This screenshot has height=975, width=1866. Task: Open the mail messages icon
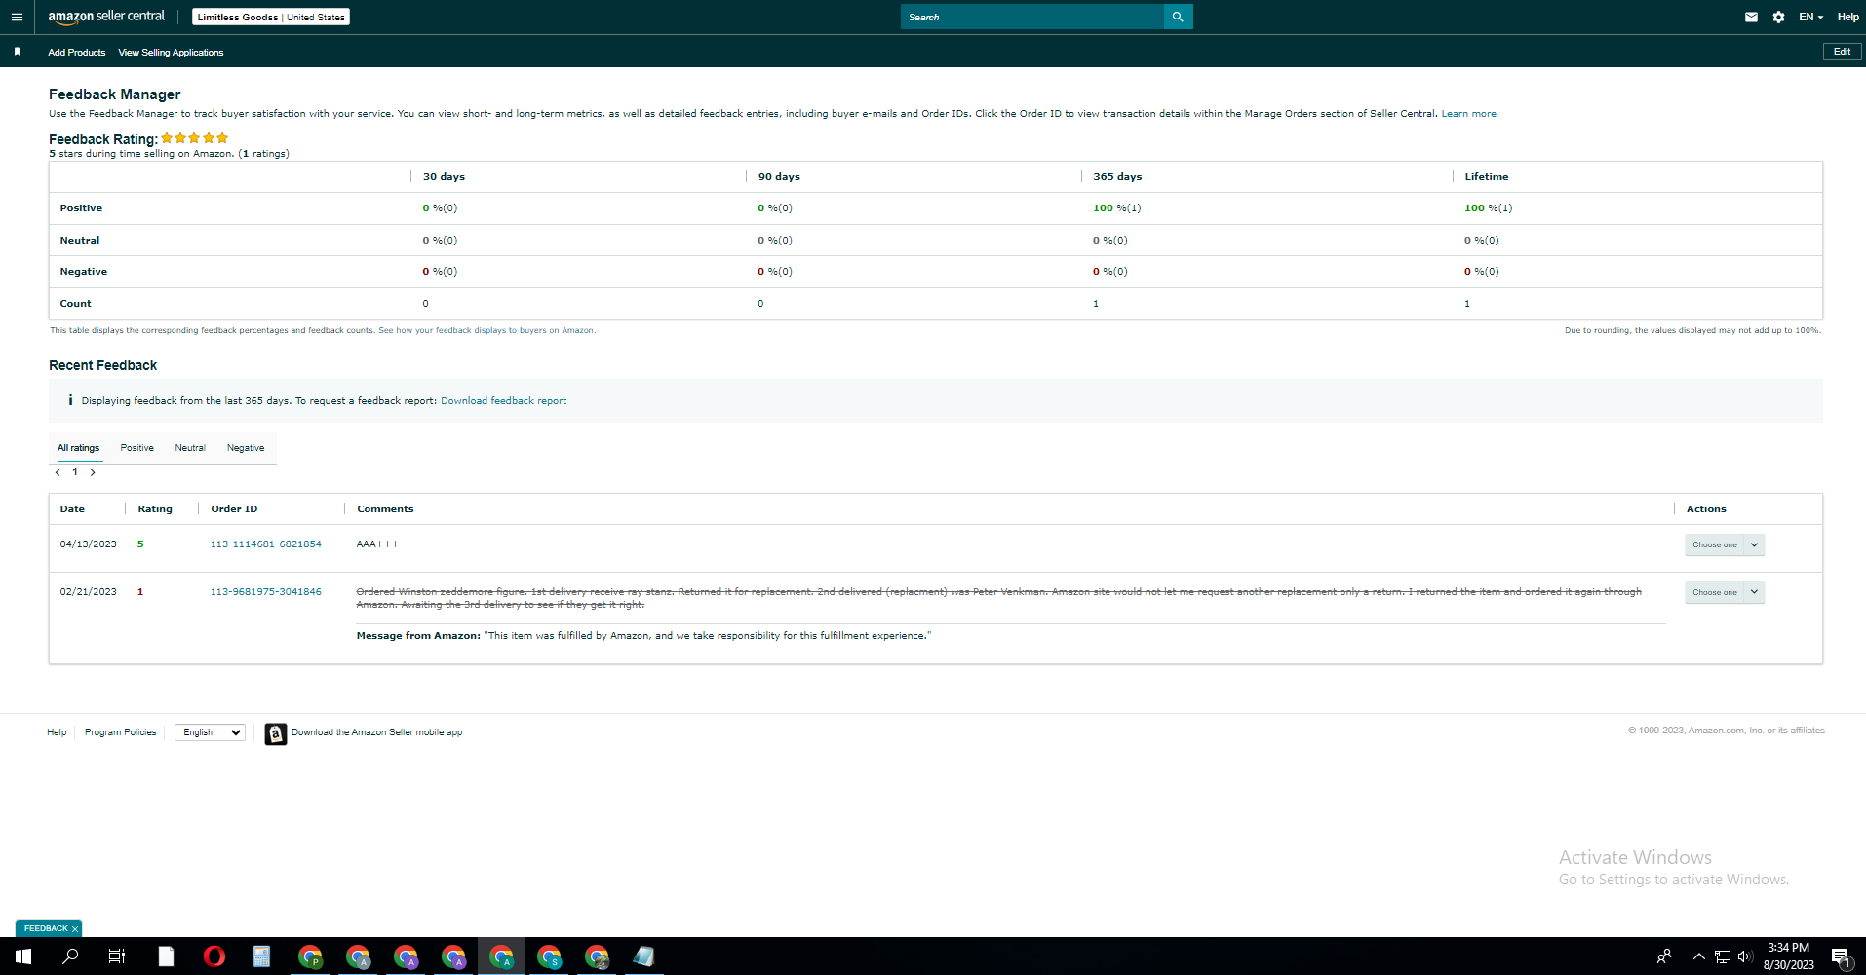[x=1751, y=17]
